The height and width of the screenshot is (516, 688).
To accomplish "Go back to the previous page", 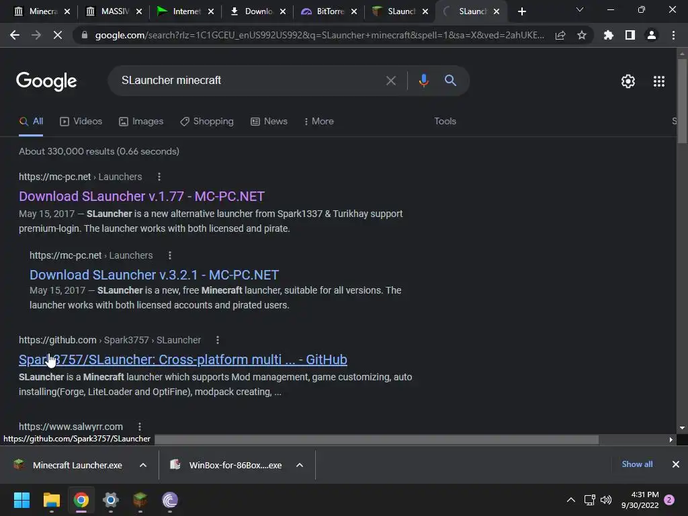I will (x=15, y=35).
